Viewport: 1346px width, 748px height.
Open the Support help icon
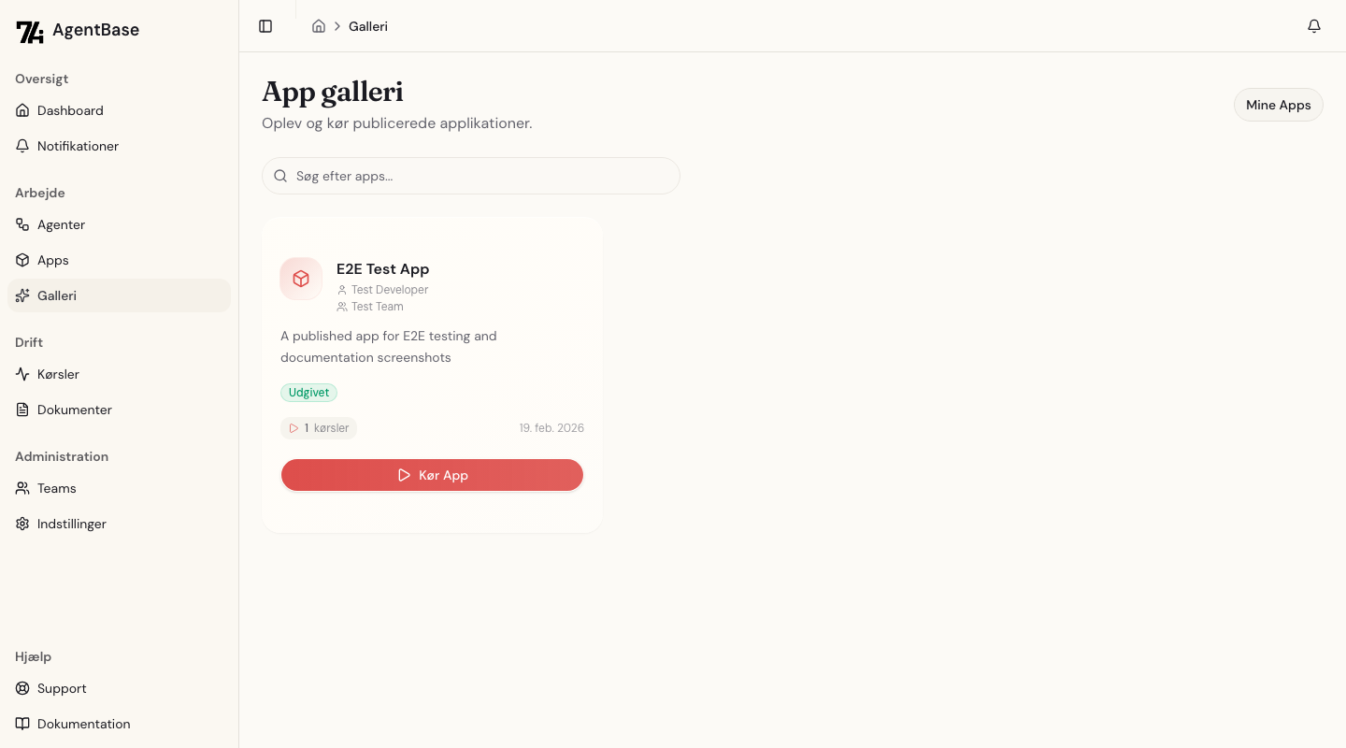(21, 688)
